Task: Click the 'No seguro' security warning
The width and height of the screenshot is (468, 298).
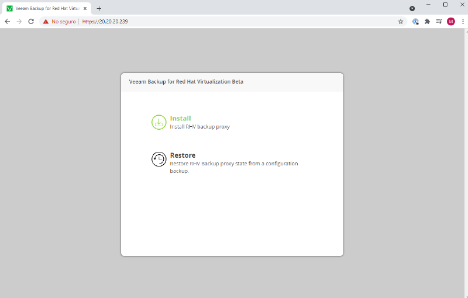Action: [x=60, y=22]
